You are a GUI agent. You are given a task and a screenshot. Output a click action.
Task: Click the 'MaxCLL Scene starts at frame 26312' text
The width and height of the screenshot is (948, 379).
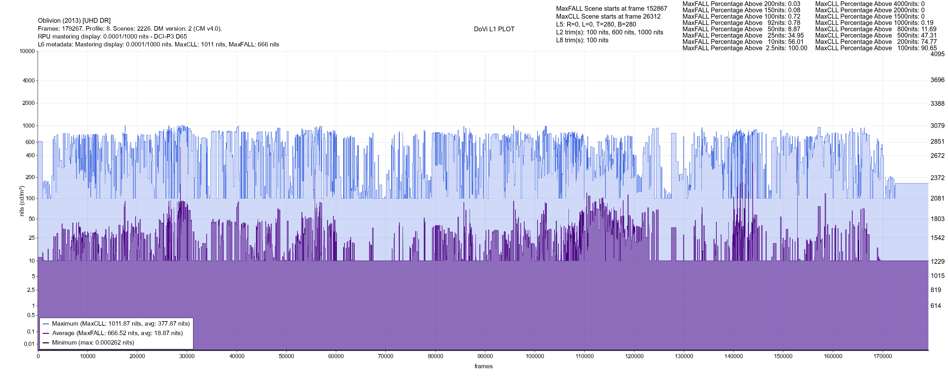(x=608, y=16)
